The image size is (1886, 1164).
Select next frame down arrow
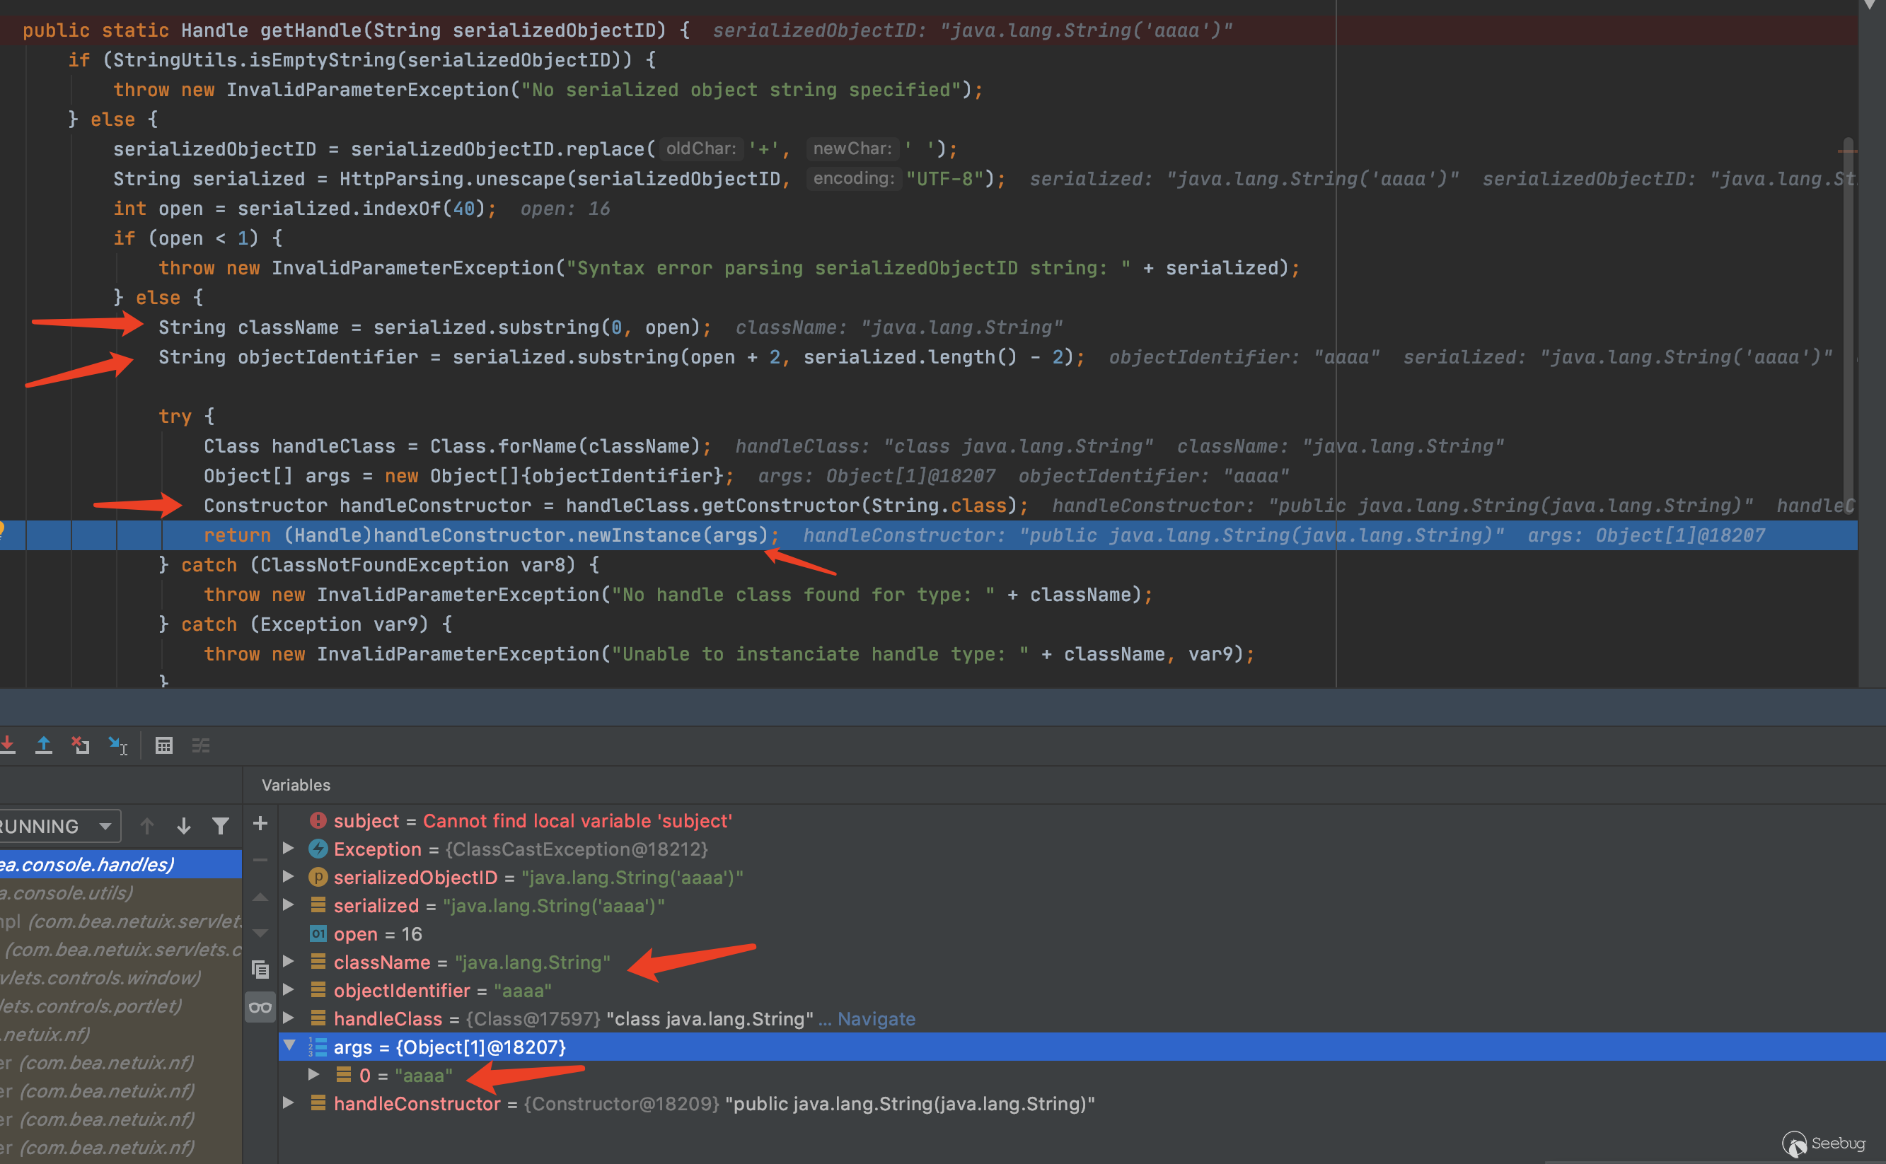(x=183, y=826)
